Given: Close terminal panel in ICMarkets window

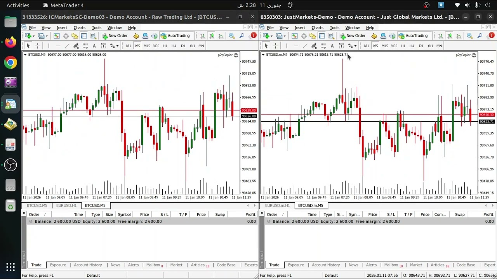Looking at the screenshot, I should (24, 213).
